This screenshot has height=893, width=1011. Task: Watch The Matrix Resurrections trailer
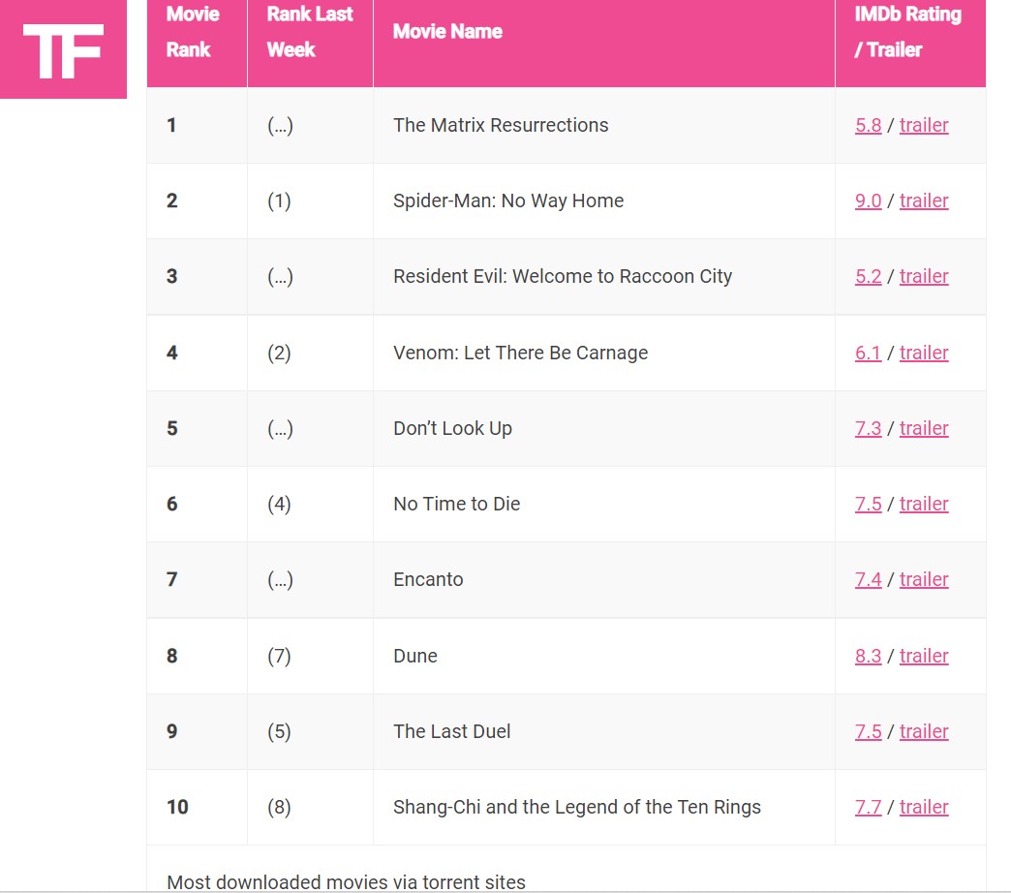pyautogui.click(x=924, y=125)
